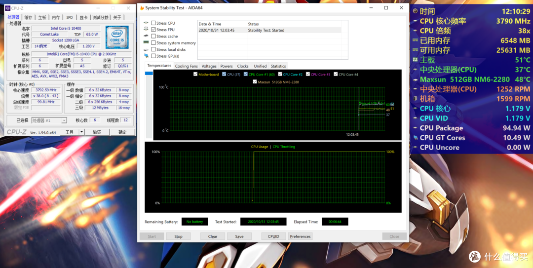Click the 工具 button in CPU-Z
The height and width of the screenshot is (268, 533).
pos(70,132)
